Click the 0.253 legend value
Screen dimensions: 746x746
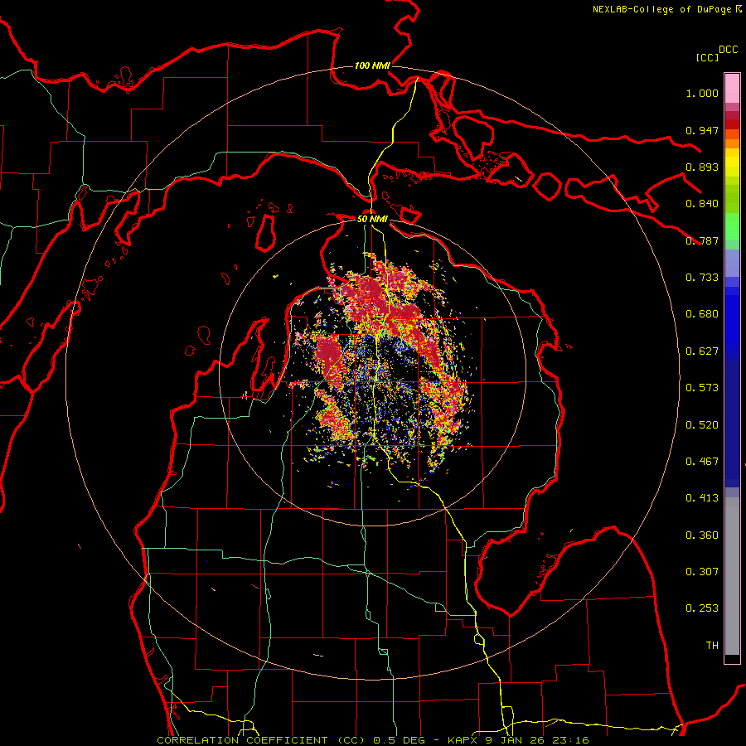point(702,608)
